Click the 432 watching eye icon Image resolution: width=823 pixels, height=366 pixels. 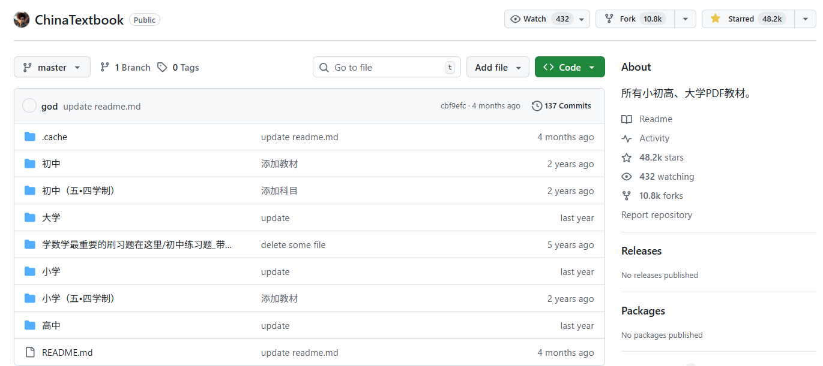pos(626,176)
